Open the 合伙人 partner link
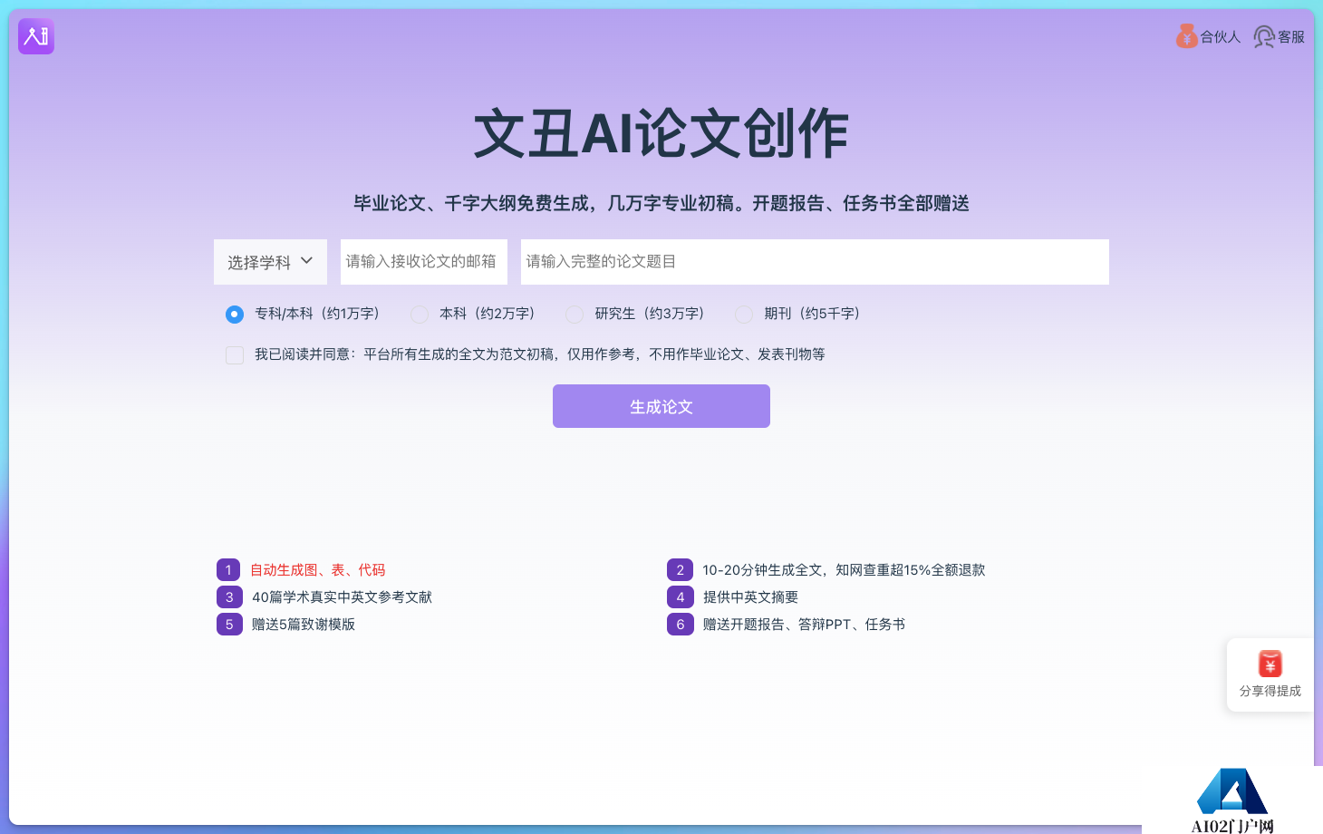Image resolution: width=1323 pixels, height=834 pixels. [1209, 36]
